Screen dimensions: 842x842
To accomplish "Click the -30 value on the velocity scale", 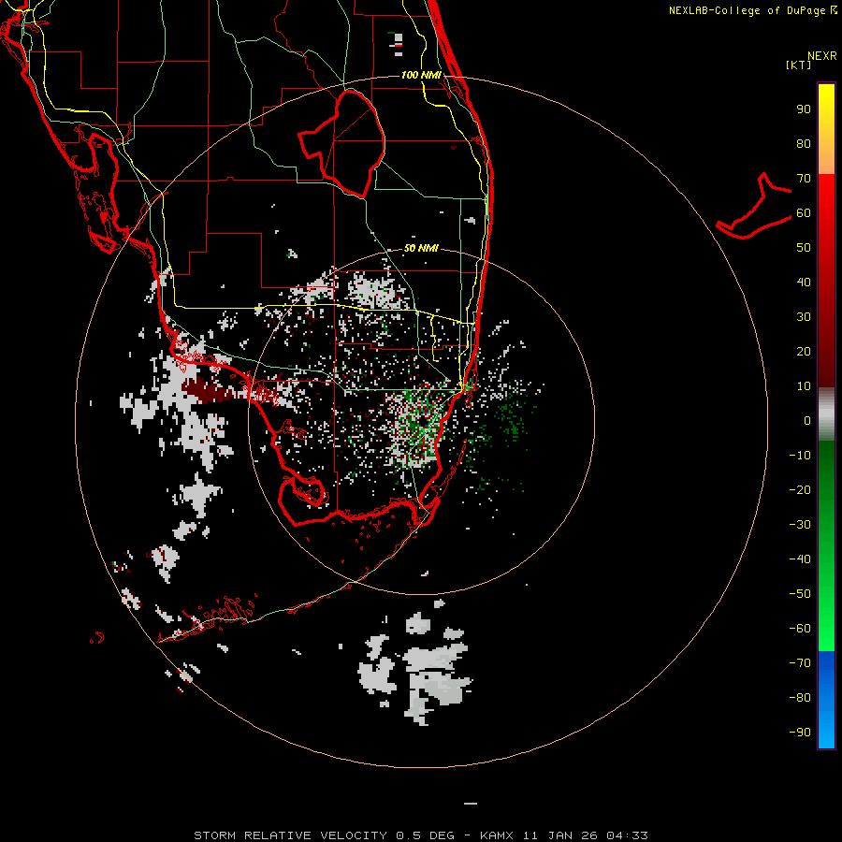I will click(x=800, y=525).
